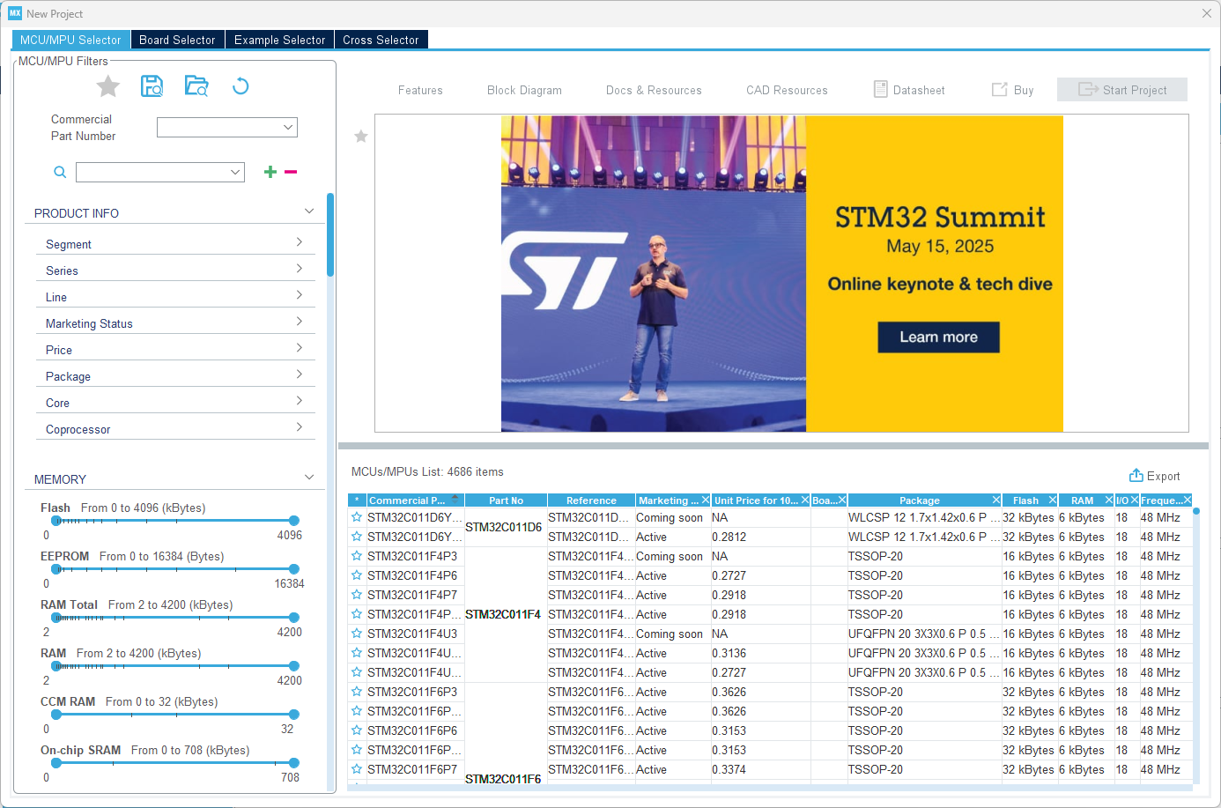The image size is (1221, 808).
Task: Click the magnifier search icon
Action: click(x=60, y=172)
